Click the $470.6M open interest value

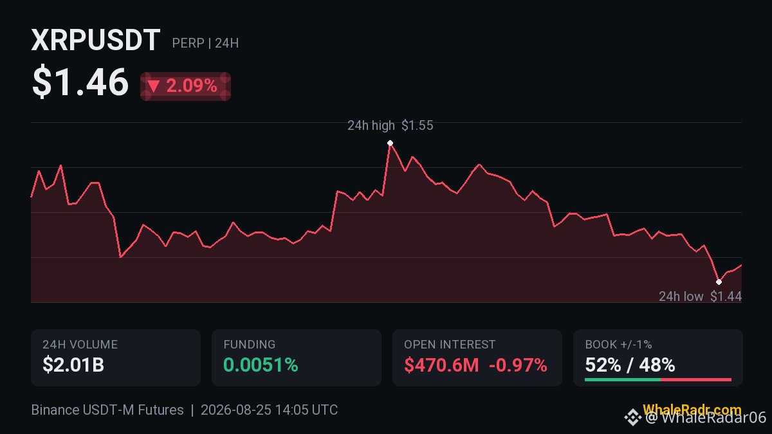click(441, 365)
